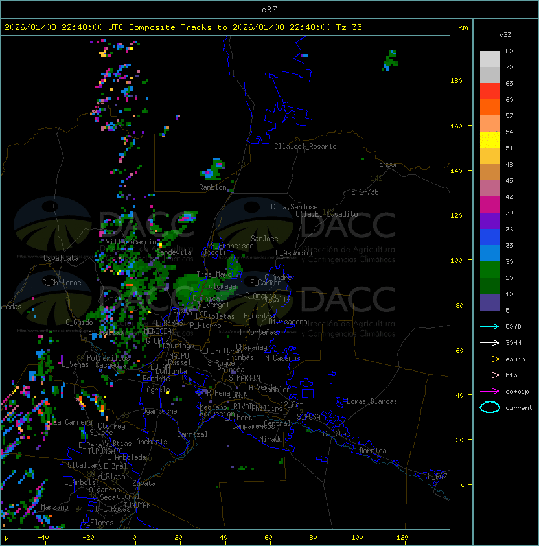Click the -40 km tick on bottom axis
Image resolution: width=539 pixels, height=546 pixels.
click(43, 538)
